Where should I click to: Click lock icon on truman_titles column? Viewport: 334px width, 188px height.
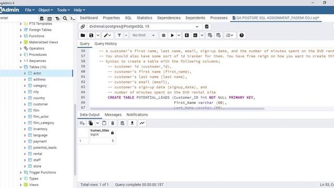[x=112, y=133]
